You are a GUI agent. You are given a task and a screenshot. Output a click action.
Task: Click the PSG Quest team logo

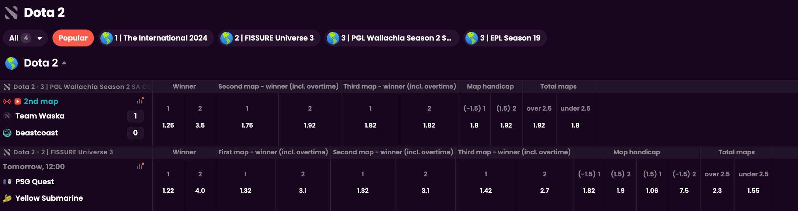click(7, 181)
